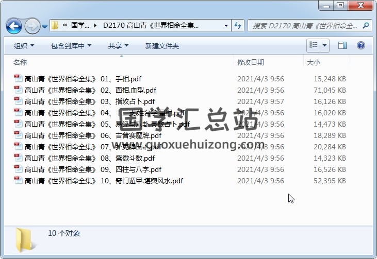The width and height of the screenshot is (377, 259).
Task: Click the greyed Forward arrow button
Action: (x=32, y=26)
